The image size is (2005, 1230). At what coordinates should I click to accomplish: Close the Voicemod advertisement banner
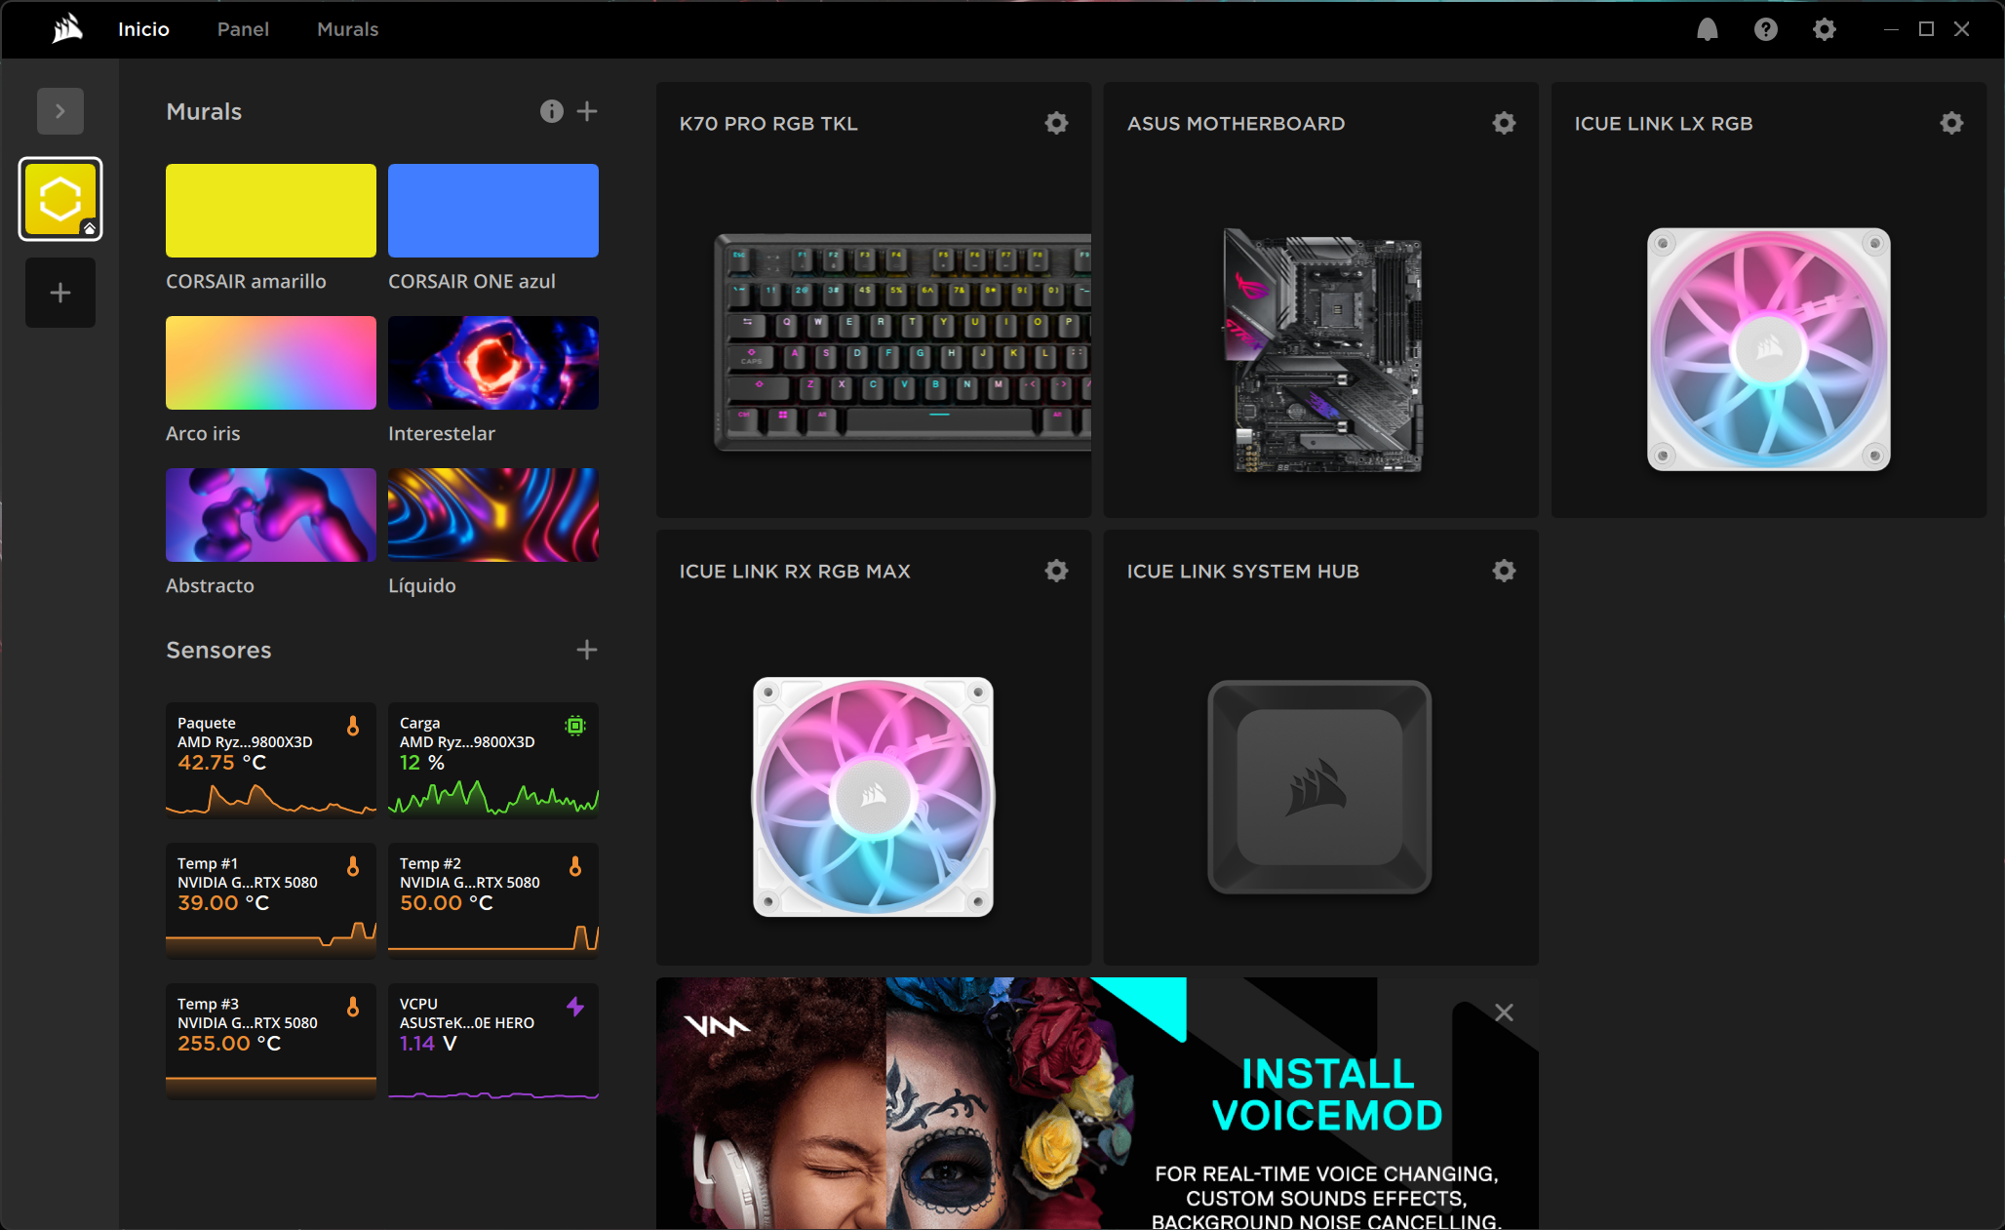pos(1504,1012)
